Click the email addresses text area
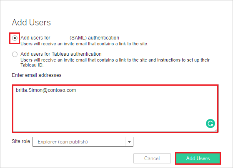Image resolution: width=233 pixels, height=168 pixels. pyautogui.click(x=115, y=109)
